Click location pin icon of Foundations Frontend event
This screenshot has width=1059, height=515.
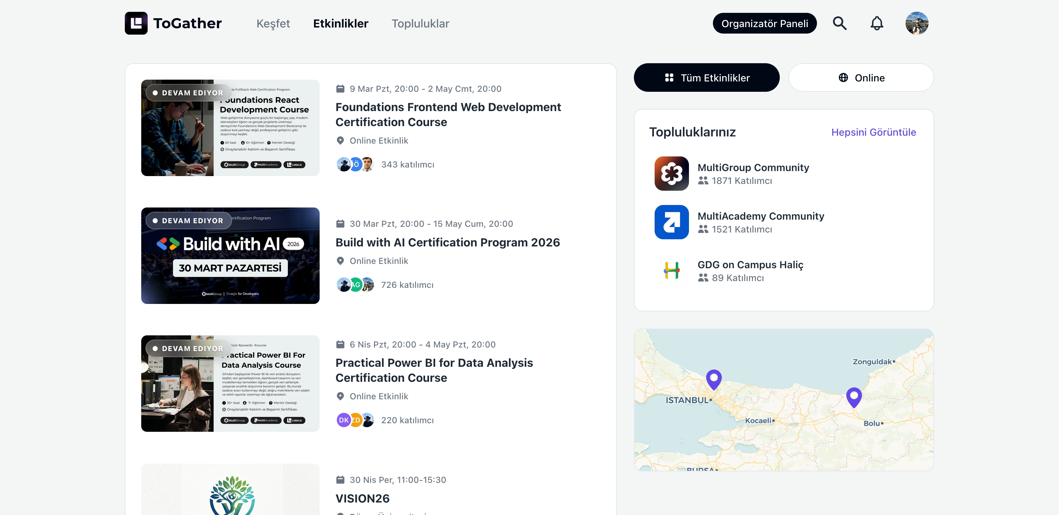pos(340,140)
